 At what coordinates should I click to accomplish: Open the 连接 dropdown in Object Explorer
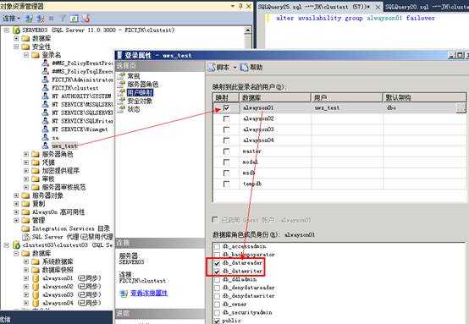pos(11,19)
